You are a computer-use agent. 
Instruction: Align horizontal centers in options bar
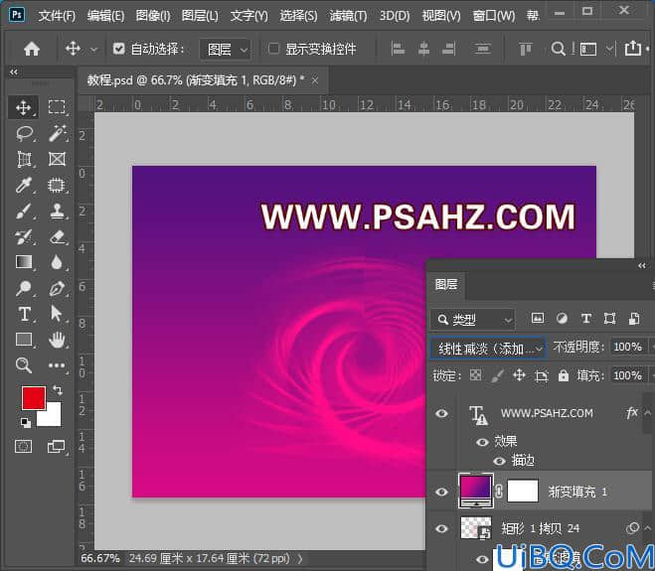[x=423, y=49]
